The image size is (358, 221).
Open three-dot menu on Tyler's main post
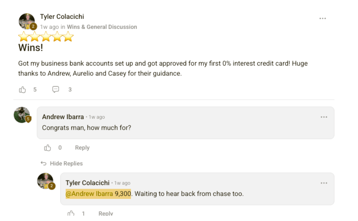pyautogui.click(x=322, y=18)
